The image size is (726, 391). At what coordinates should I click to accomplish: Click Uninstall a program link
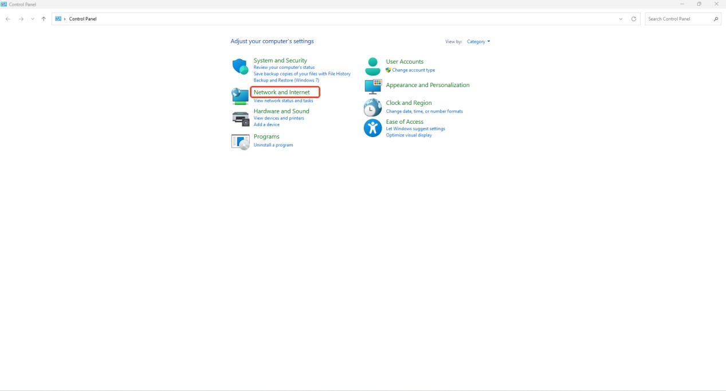click(x=273, y=145)
